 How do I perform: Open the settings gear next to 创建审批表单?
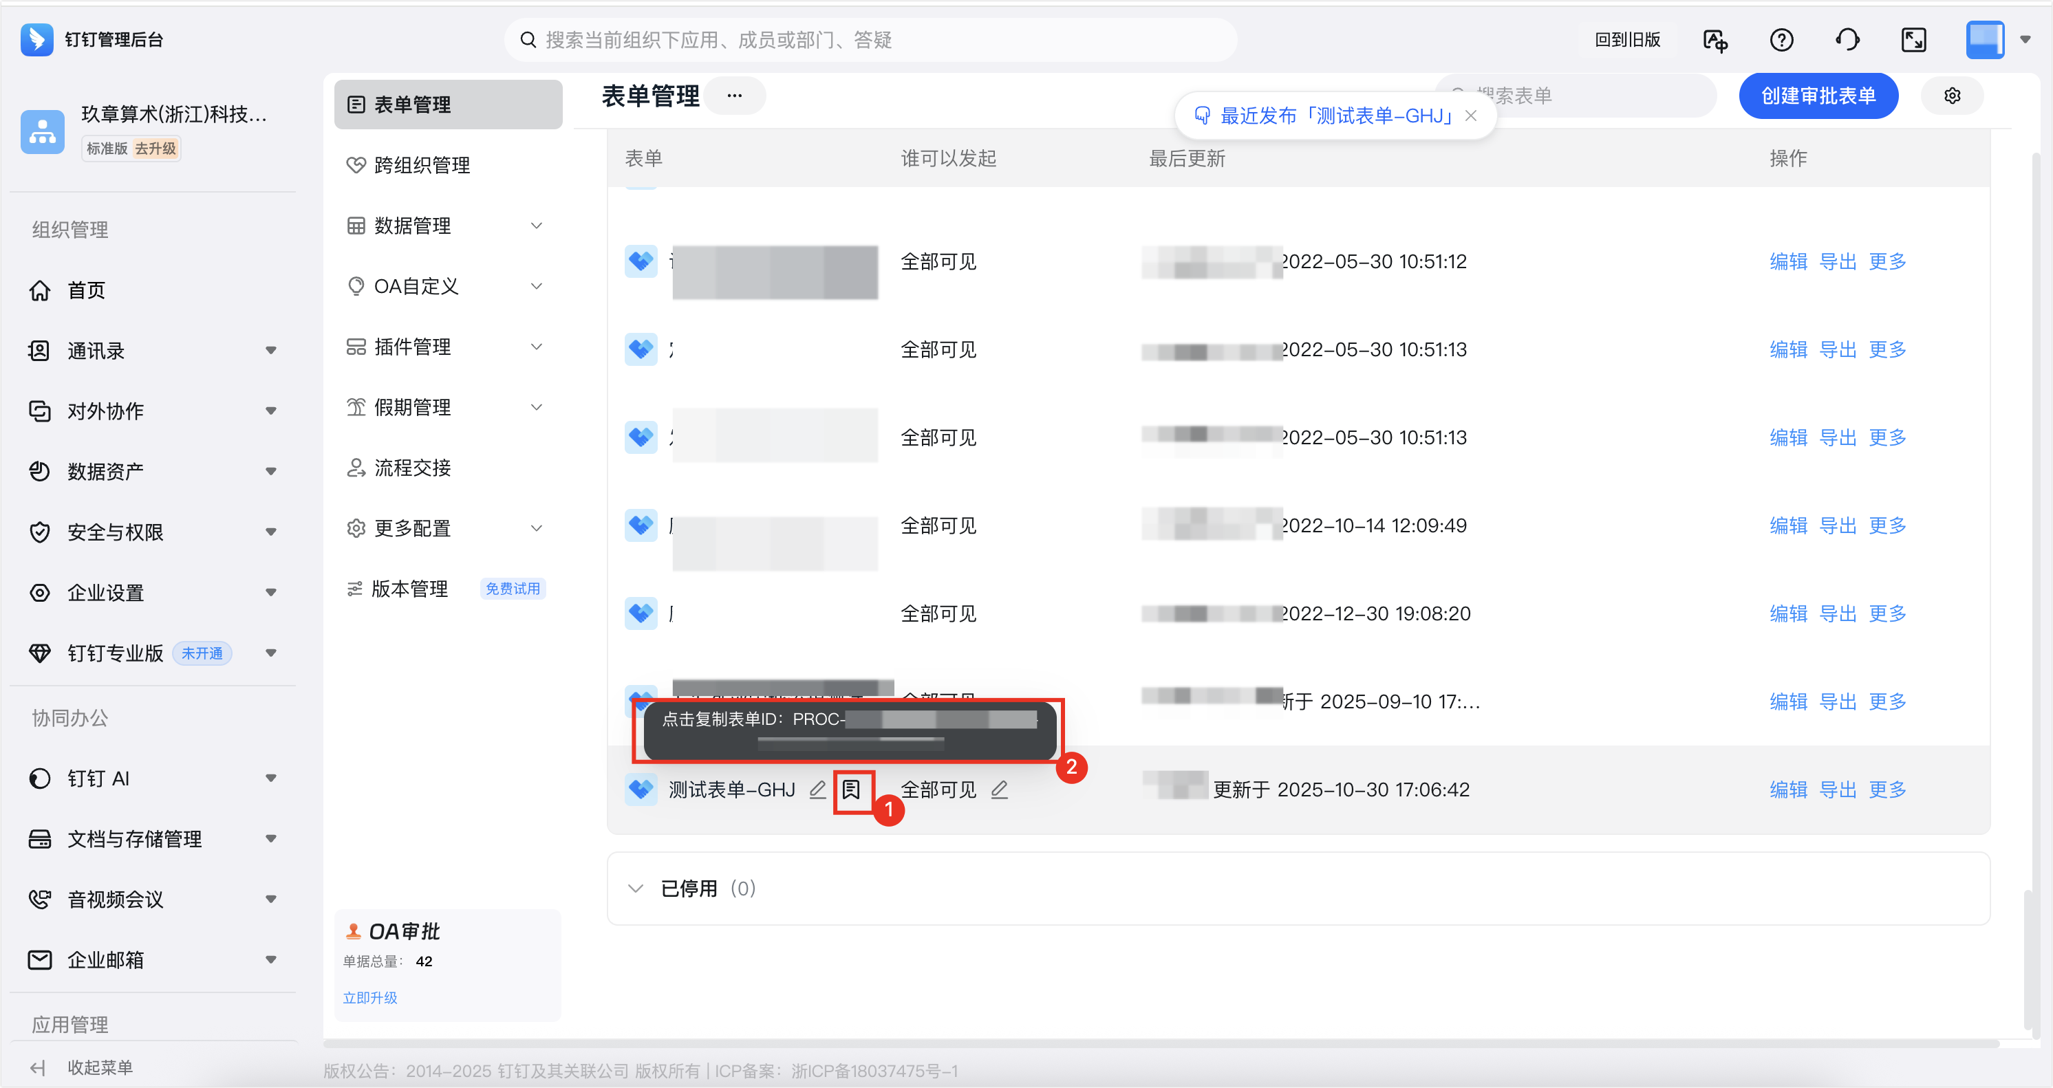[x=1952, y=96]
